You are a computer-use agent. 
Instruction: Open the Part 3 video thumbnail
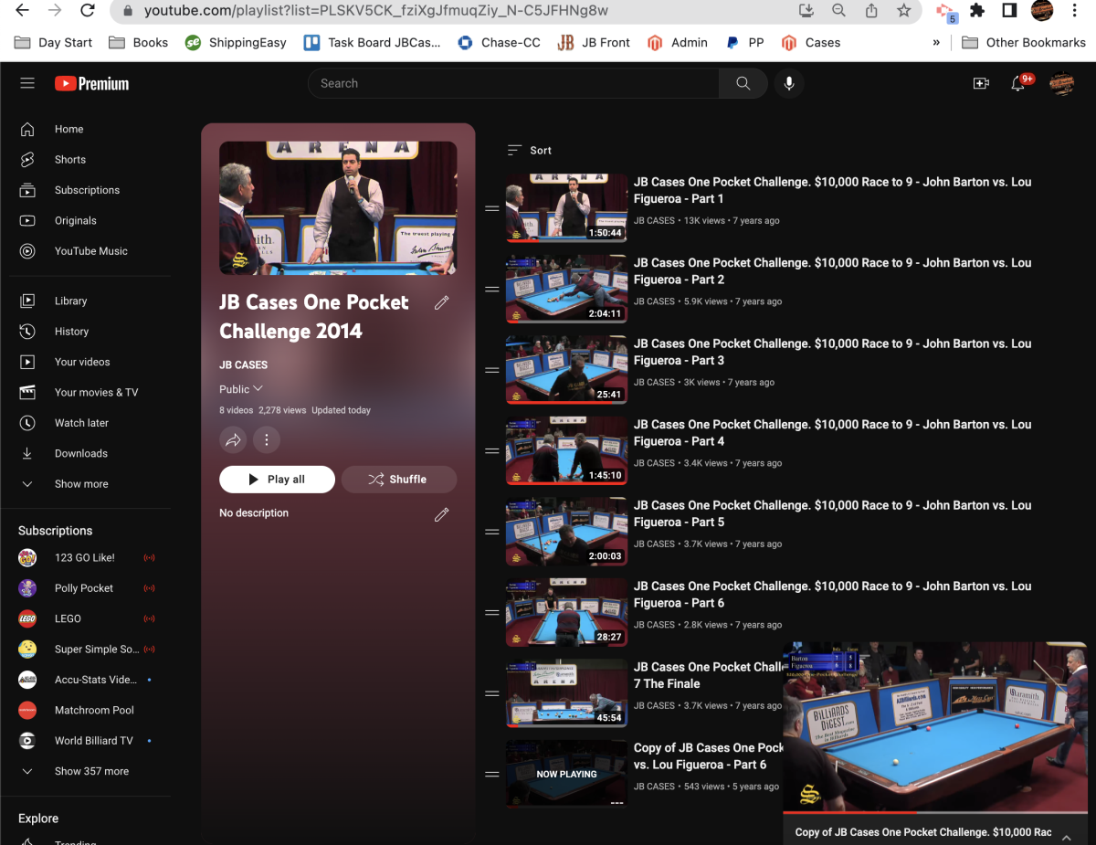coord(566,369)
